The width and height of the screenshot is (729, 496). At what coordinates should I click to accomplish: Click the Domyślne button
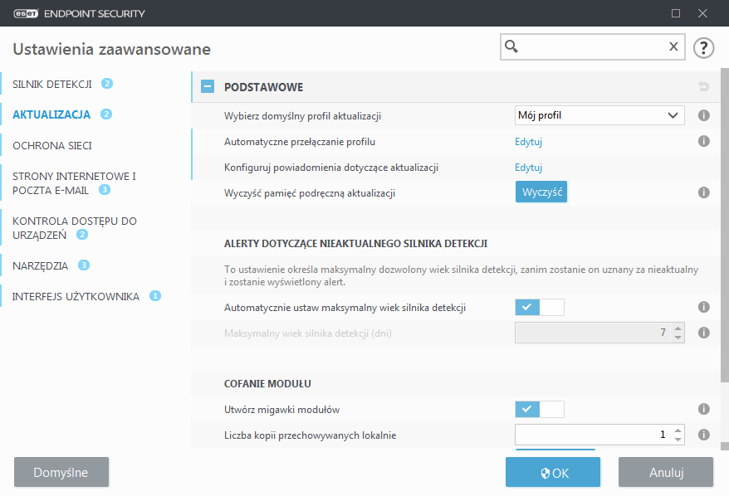pyautogui.click(x=61, y=472)
